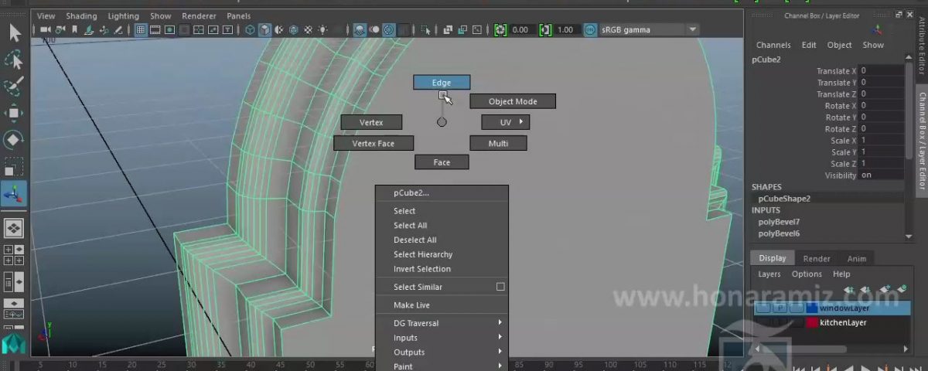Reset gamma using the gamma icon
This screenshot has height=371, width=928.
[545, 30]
